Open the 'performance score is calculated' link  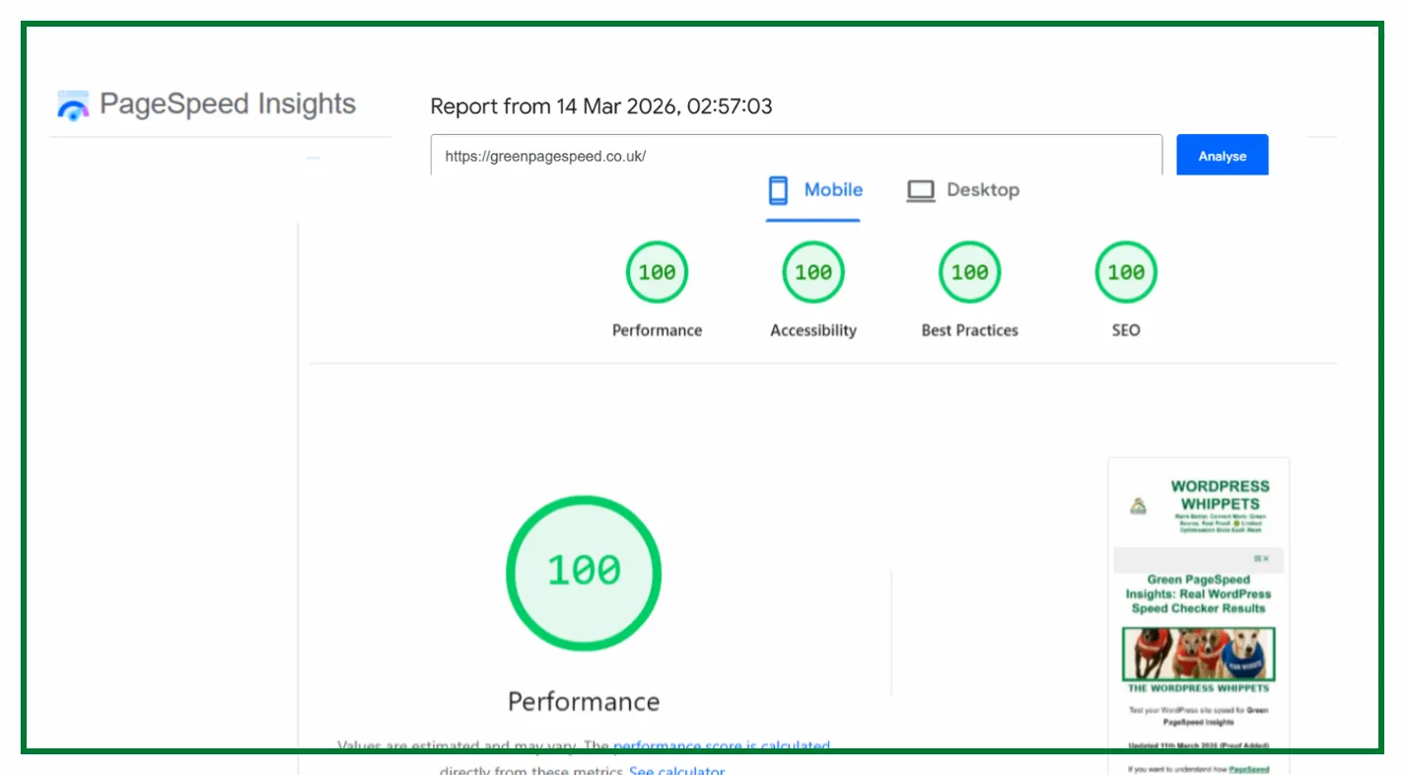point(722,747)
